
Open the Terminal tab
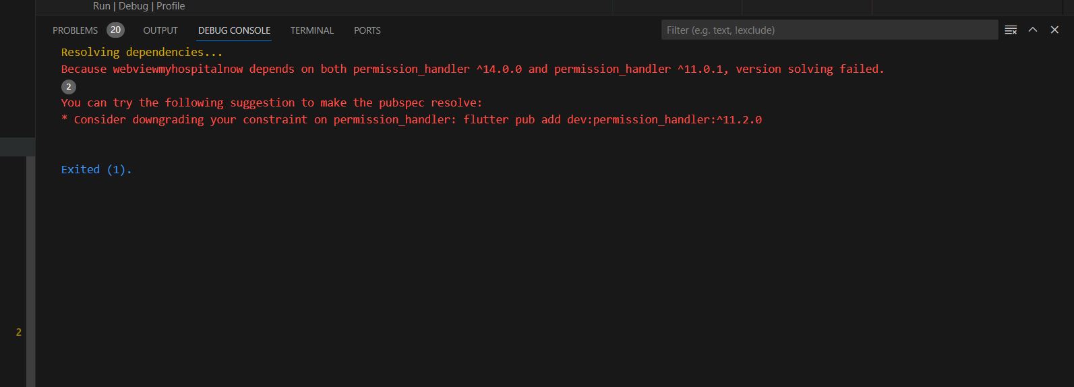312,30
